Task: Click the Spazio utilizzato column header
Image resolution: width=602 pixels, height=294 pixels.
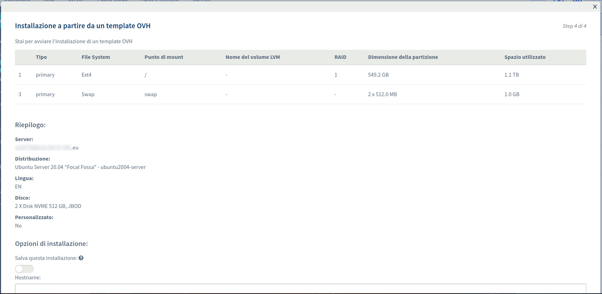Action: click(x=525, y=57)
